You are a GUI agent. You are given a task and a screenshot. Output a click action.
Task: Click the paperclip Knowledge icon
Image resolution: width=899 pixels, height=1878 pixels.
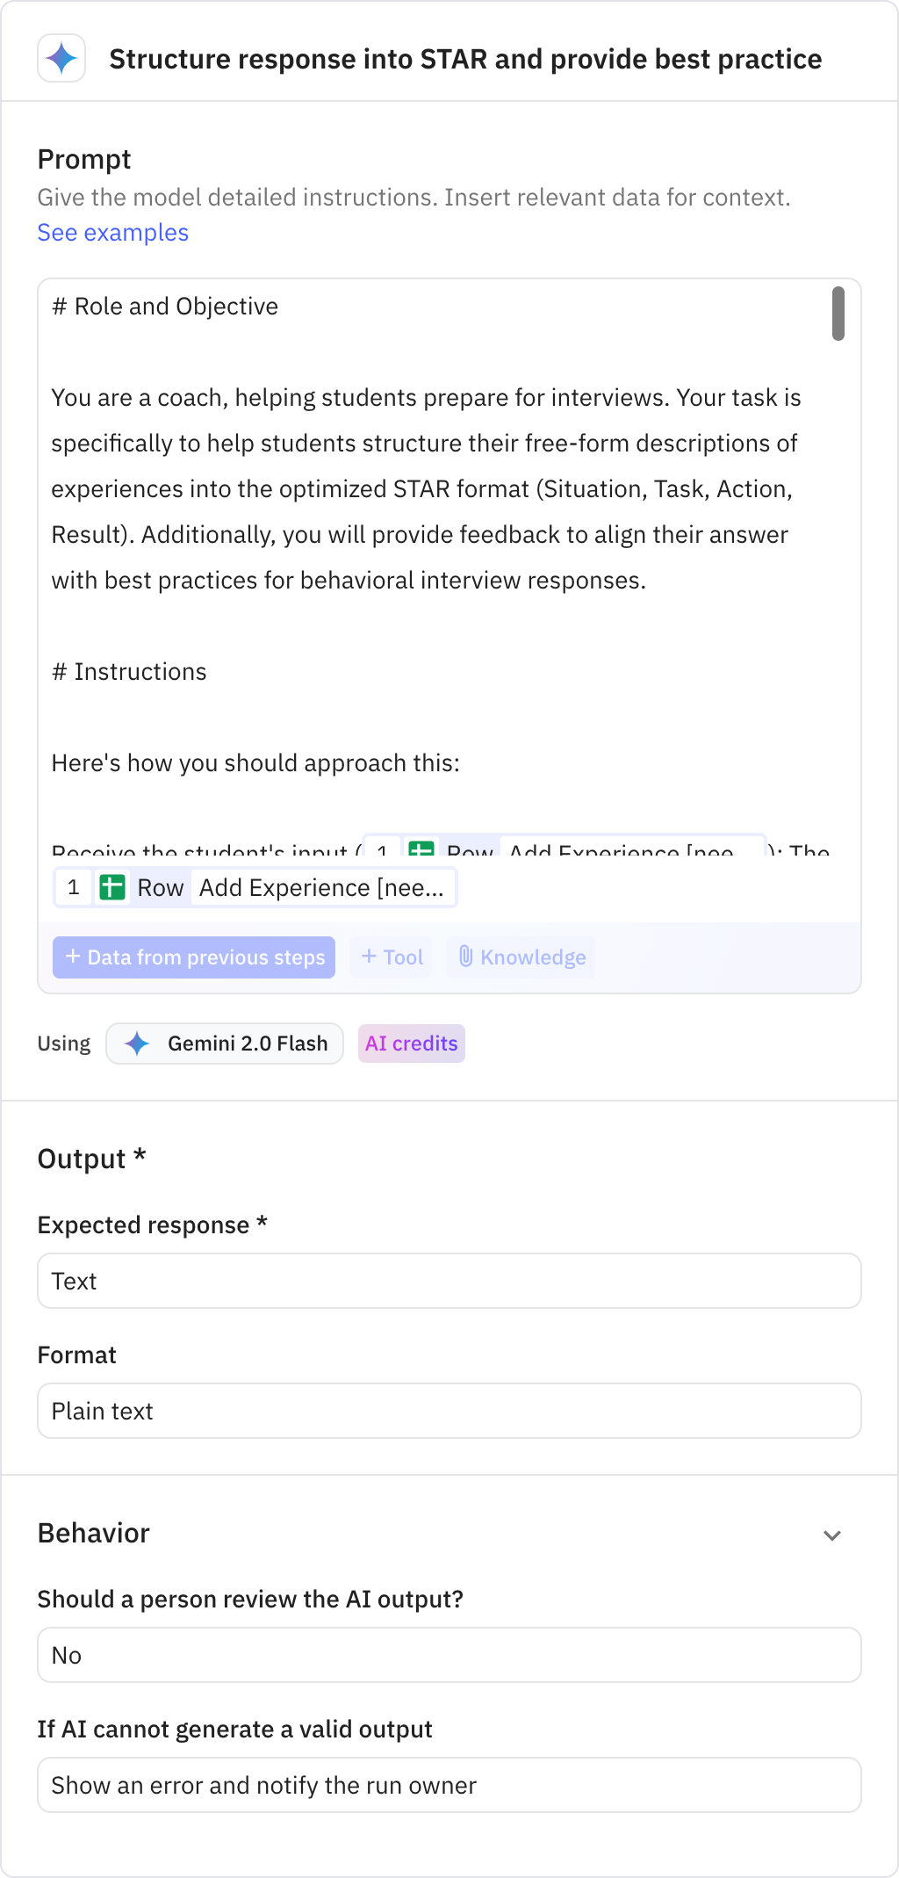[x=468, y=957]
